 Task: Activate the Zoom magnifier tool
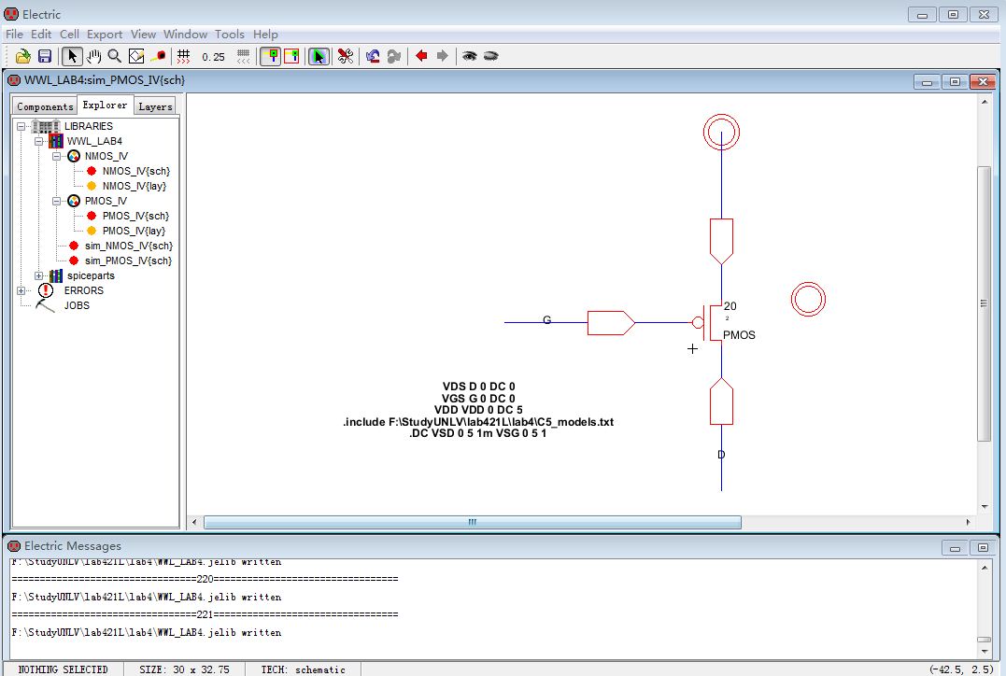114,56
